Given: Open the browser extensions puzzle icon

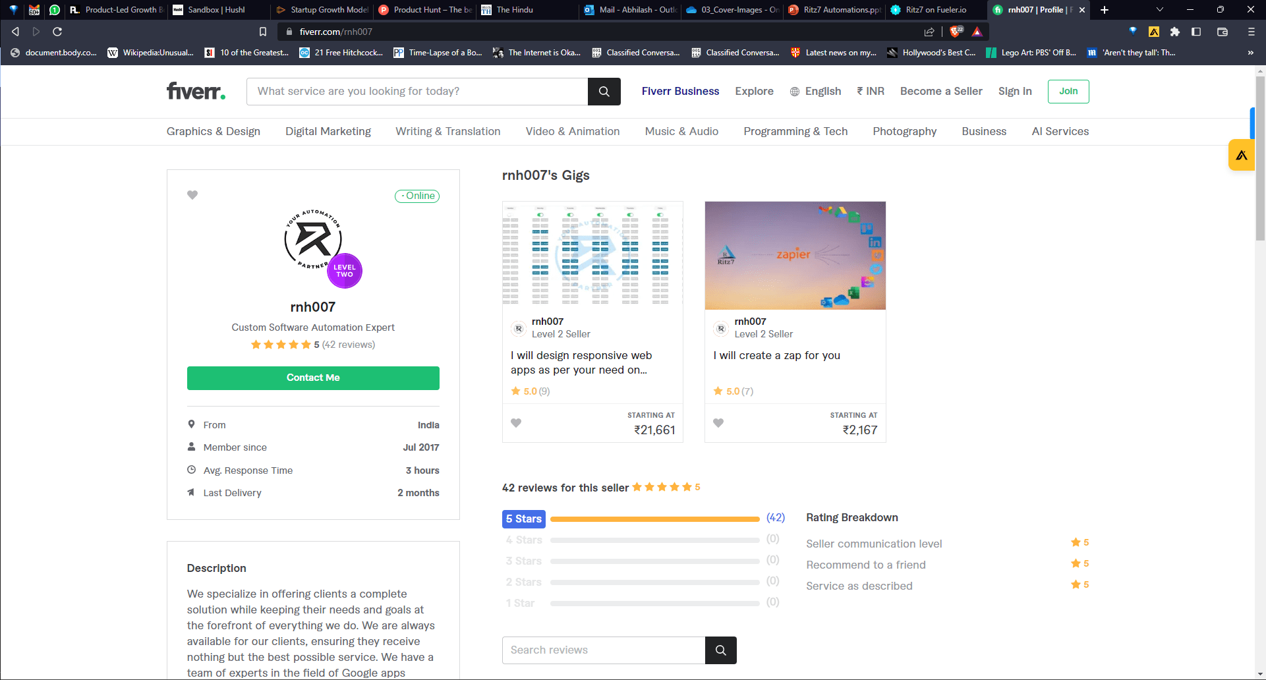Looking at the screenshot, I should point(1175,32).
